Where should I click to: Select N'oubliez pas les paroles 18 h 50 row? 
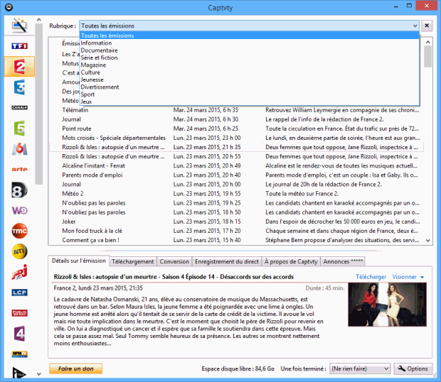point(236,212)
